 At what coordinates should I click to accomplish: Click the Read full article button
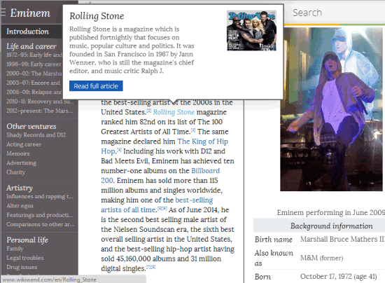click(x=96, y=86)
